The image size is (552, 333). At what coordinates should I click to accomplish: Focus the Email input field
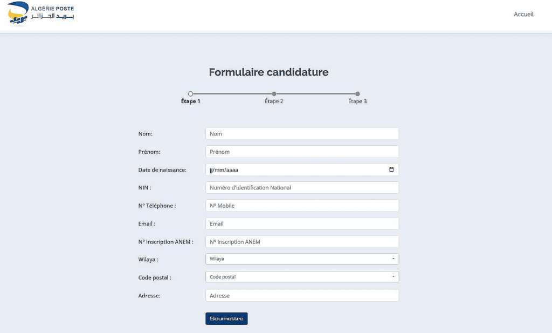pos(302,223)
